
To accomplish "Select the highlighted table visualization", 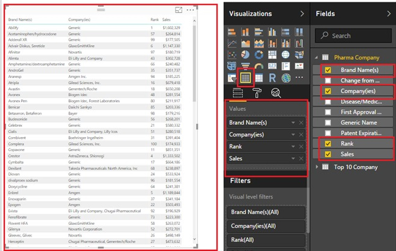I will point(246,78).
